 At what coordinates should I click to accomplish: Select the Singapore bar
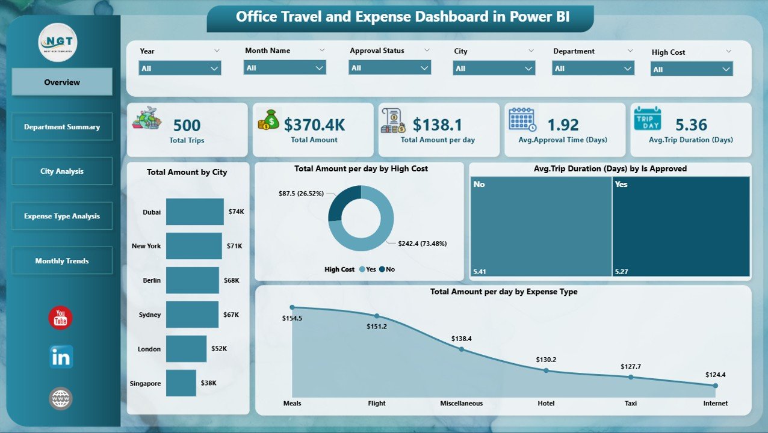pos(181,383)
